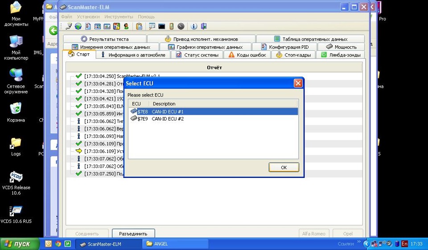Image resolution: width=428 pixels, height=250 pixels.
Task: Select the $7E8 CAN-ID ECU #1 row
Action: point(213,111)
